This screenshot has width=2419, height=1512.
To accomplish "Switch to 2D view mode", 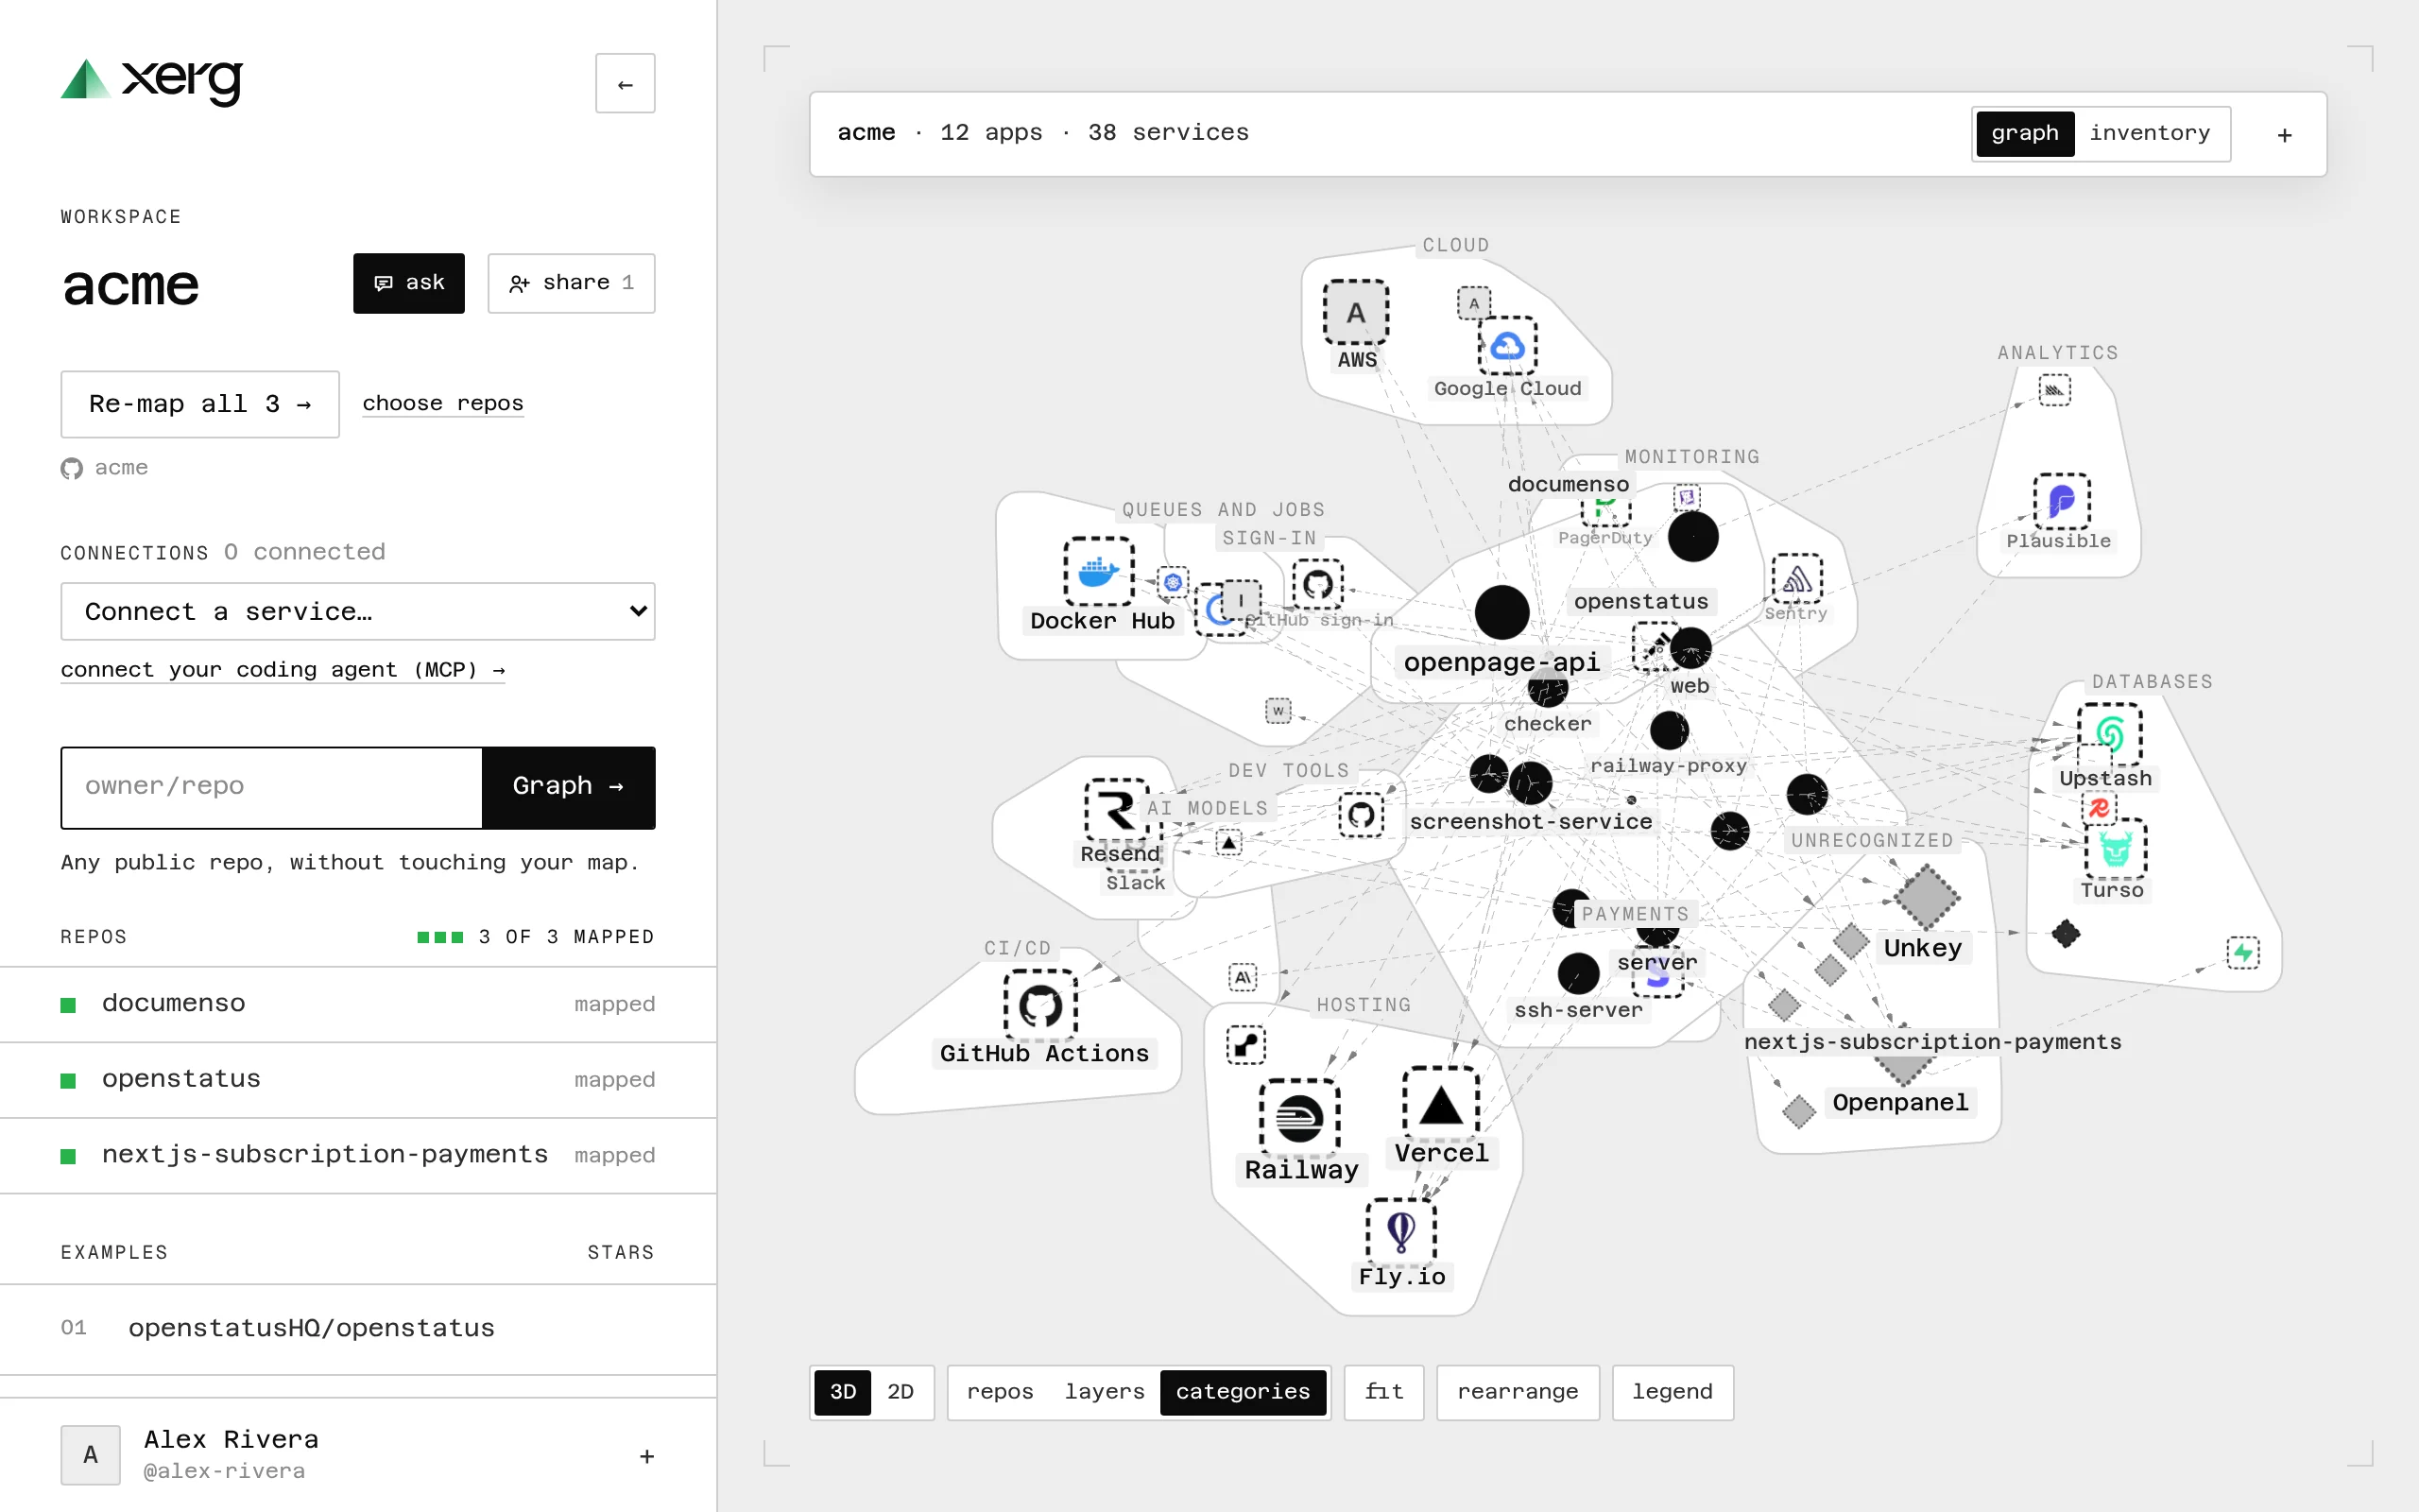I will click(x=901, y=1391).
